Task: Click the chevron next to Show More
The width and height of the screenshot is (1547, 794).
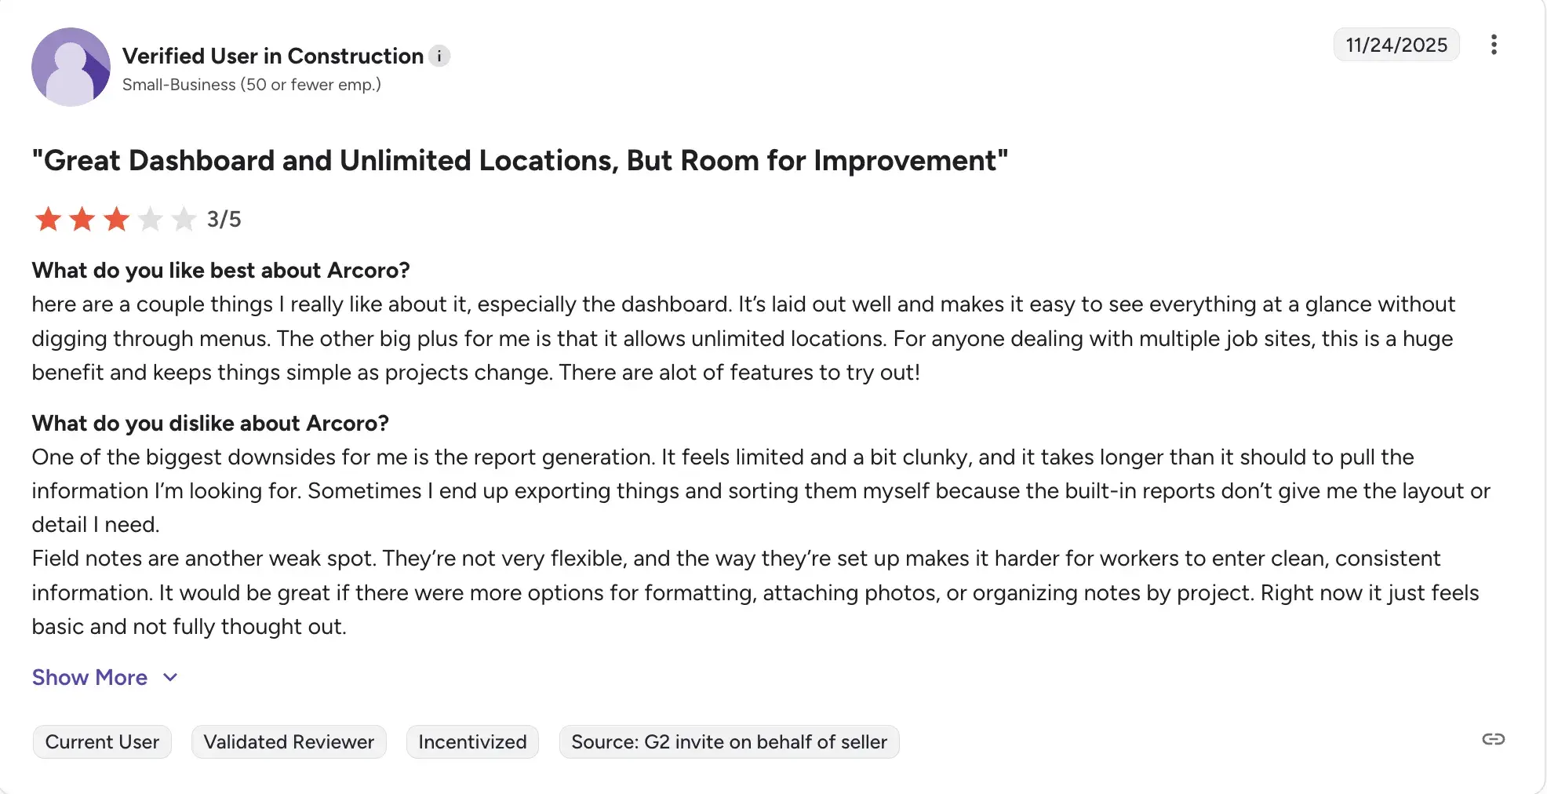Action: pyautogui.click(x=170, y=677)
